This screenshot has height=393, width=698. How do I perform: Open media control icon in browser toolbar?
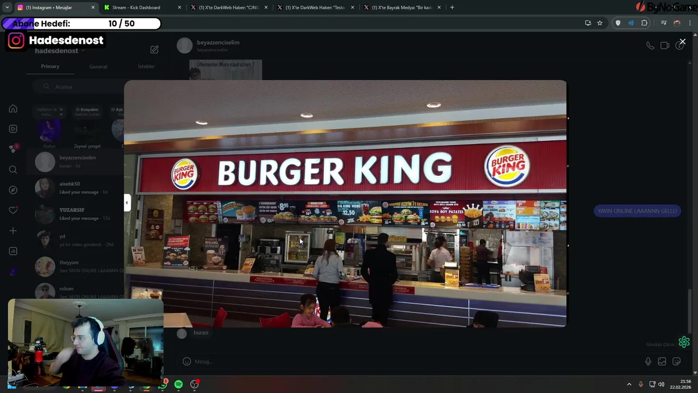tap(664, 23)
